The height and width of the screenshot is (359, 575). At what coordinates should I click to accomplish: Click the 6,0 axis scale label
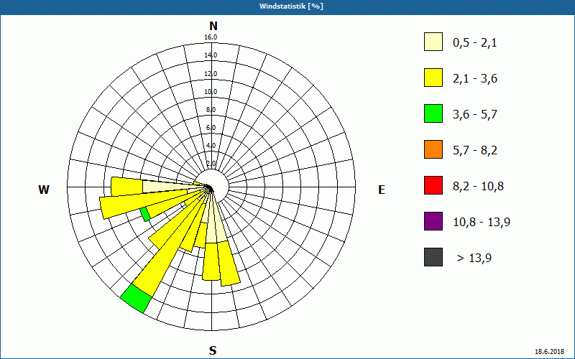point(211,128)
